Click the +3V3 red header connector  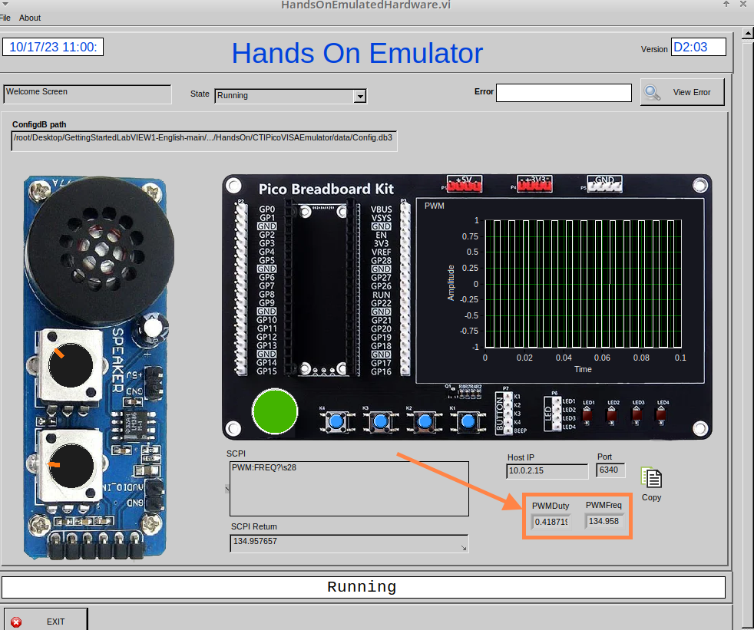click(x=534, y=183)
